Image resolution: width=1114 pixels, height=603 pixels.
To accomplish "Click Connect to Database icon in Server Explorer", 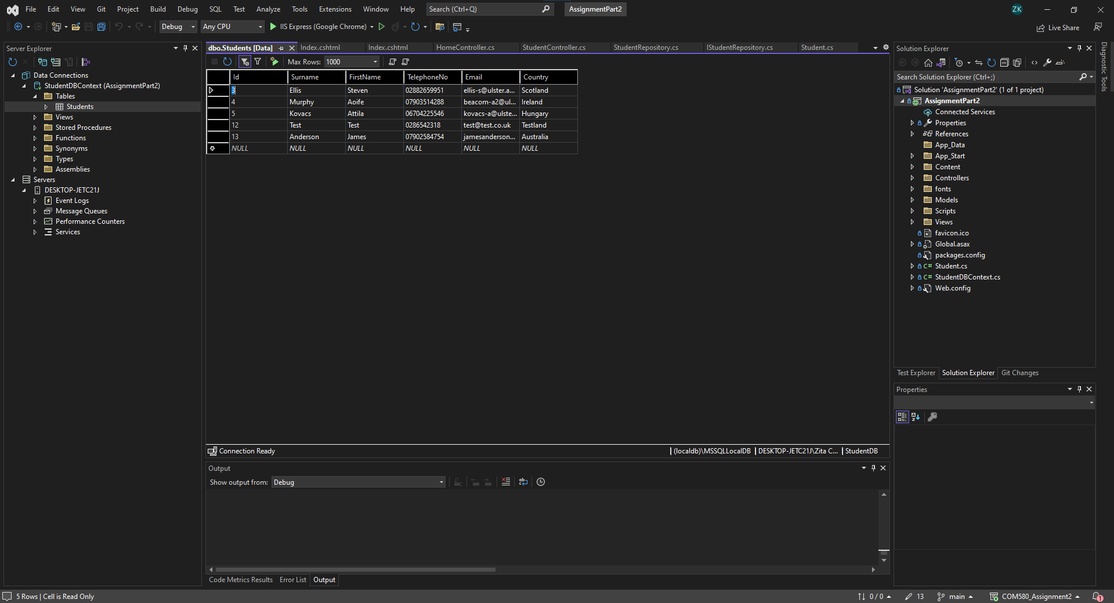I will [x=42, y=62].
